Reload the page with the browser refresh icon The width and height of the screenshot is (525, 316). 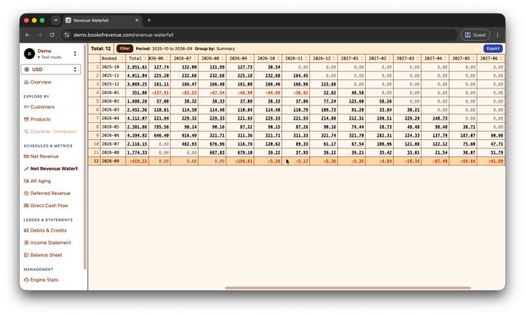[x=52, y=34]
